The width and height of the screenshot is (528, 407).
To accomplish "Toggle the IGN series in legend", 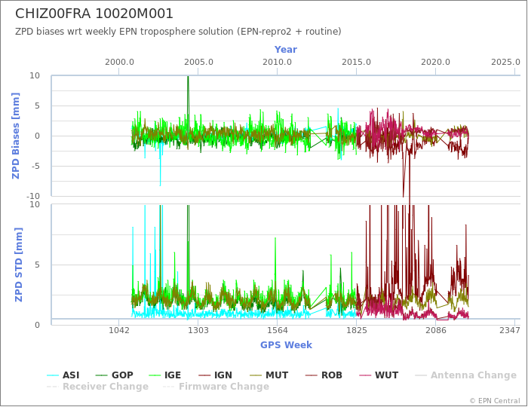I will tap(216, 375).
